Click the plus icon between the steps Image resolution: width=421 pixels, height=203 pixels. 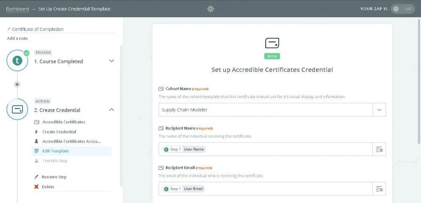tap(17, 84)
